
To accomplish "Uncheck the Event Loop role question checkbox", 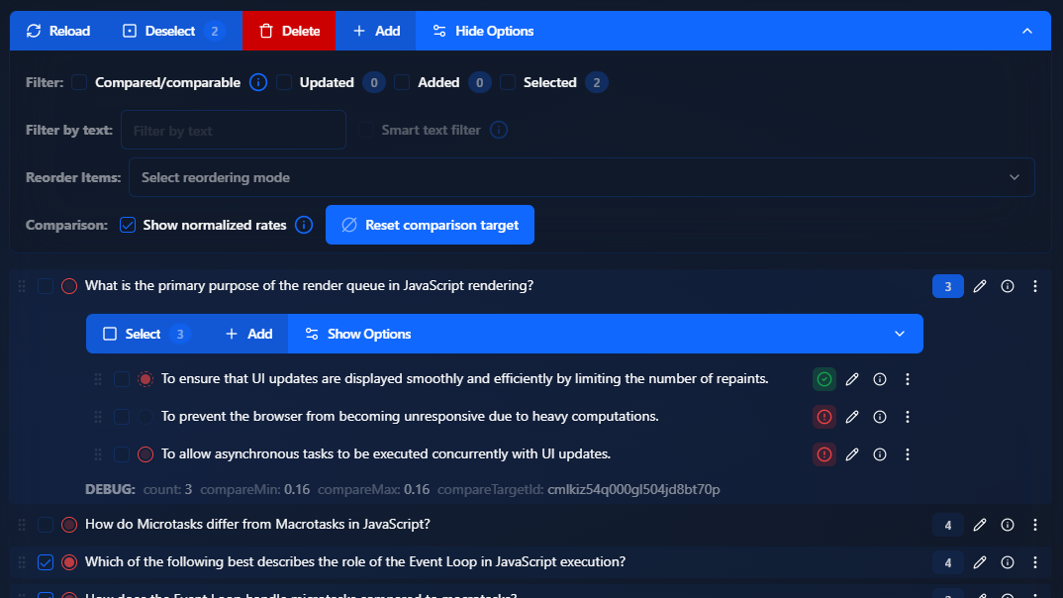I will coord(46,562).
